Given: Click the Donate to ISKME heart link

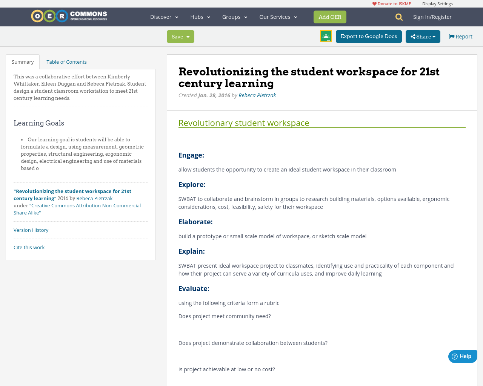Looking at the screenshot, I should [x=391, y=4].
